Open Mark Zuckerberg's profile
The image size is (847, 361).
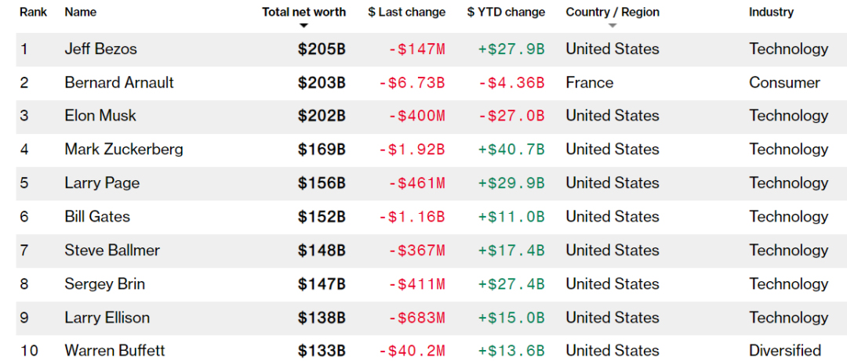click(124, 150)
